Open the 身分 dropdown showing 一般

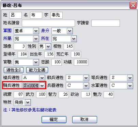tap(62, 31)
